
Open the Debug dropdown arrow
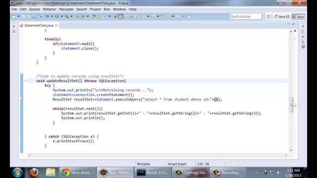pos(52,16)
